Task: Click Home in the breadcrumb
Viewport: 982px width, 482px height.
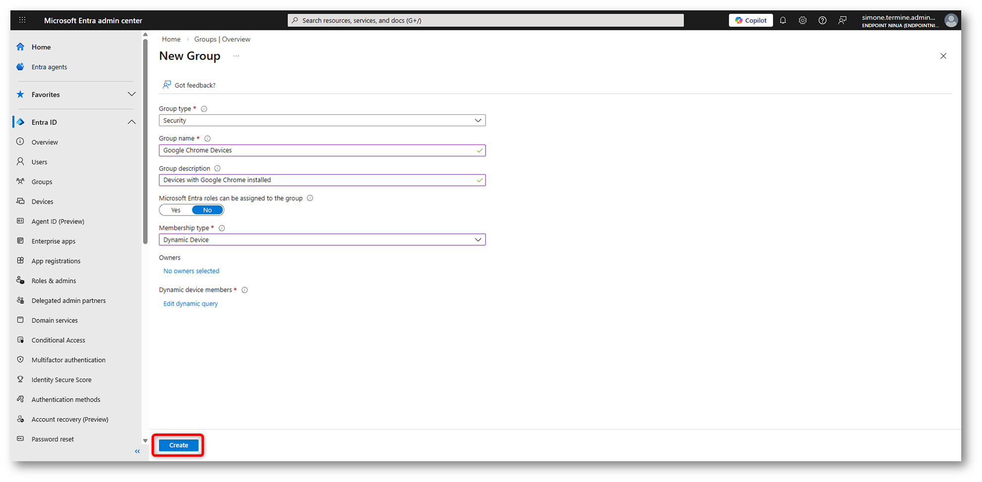Action: click(171, 40)
